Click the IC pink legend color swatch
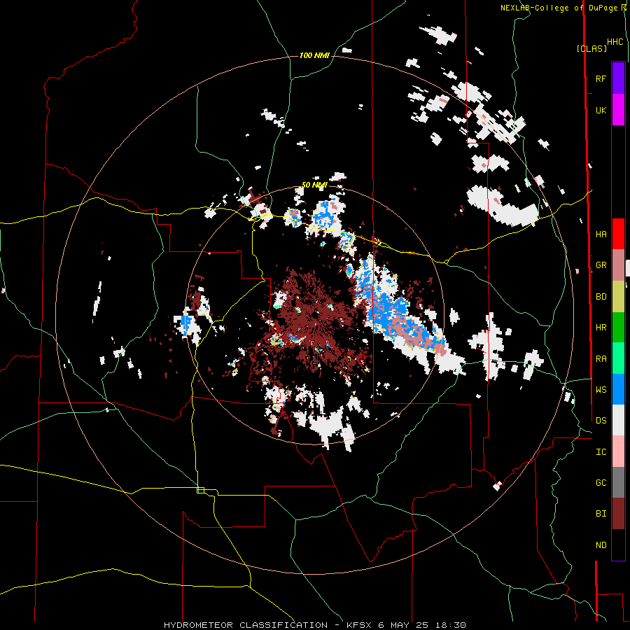The width and height of the screenshot is (630, 630). [618, 451]
